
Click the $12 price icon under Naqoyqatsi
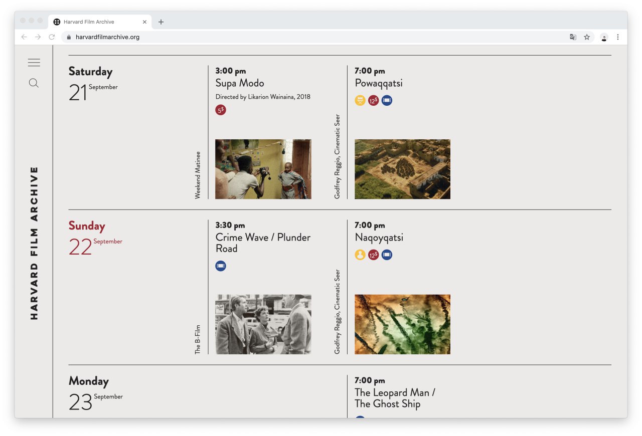373,255
